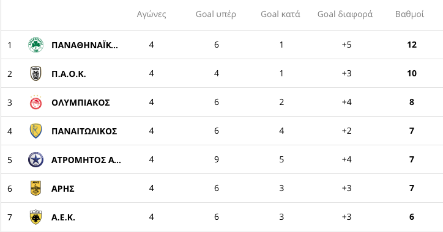Click the ΑΡΗΣ team name
443x232 pixels.
pyautogui.click(x=63, y=189)
